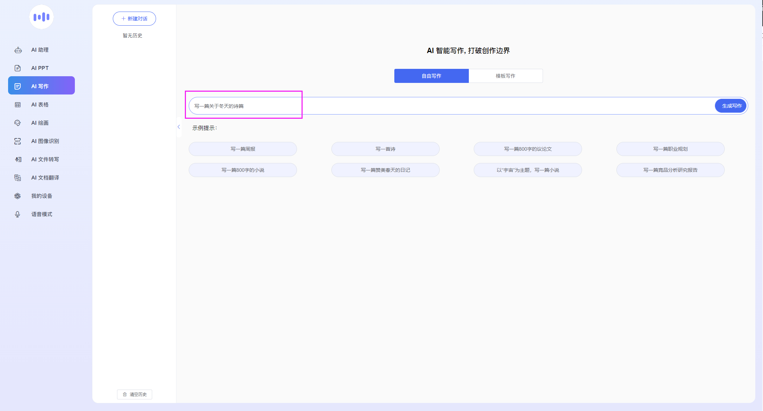Screen dimensions: 763x411
Task: Pick the 写一篇职业规划 example prompt
Action: tap(670, 149)
